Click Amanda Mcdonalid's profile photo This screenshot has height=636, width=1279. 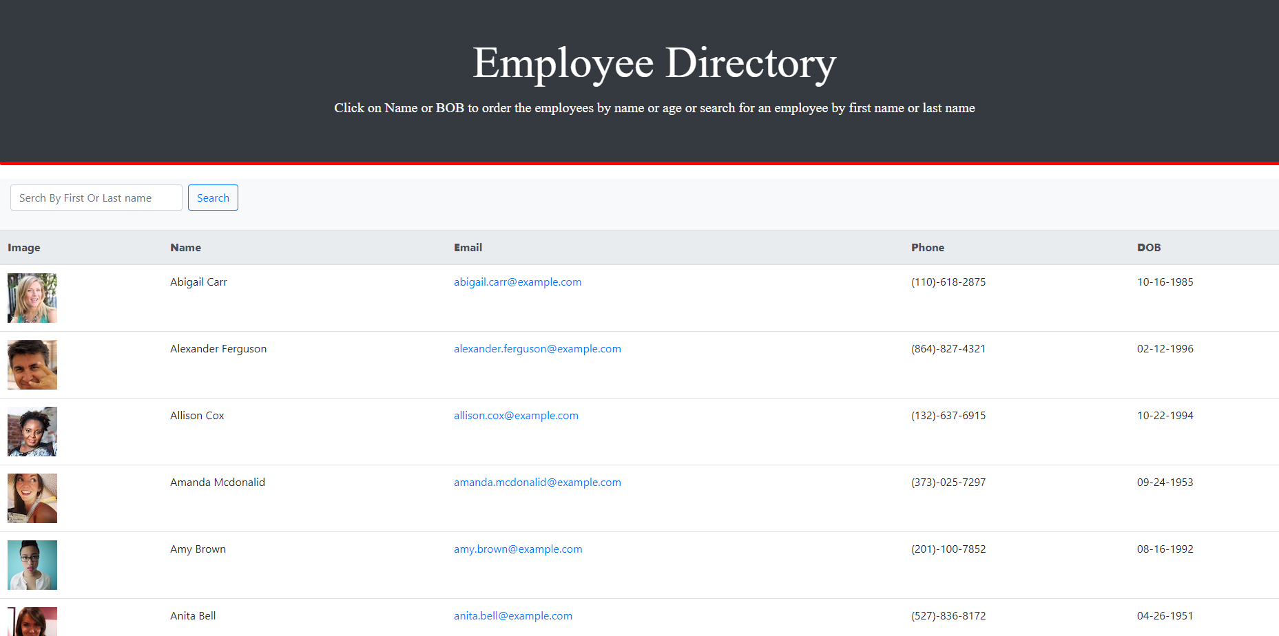[x=32, y=498]
